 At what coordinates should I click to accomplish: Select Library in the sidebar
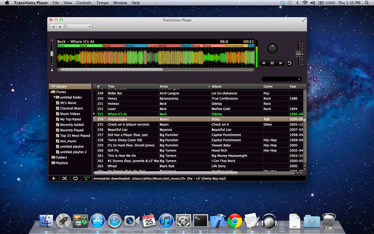[x=70, y=87]
